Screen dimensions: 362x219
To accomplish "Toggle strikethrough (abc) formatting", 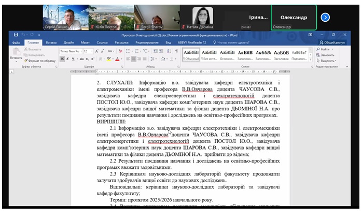I will tap(82, 59).
